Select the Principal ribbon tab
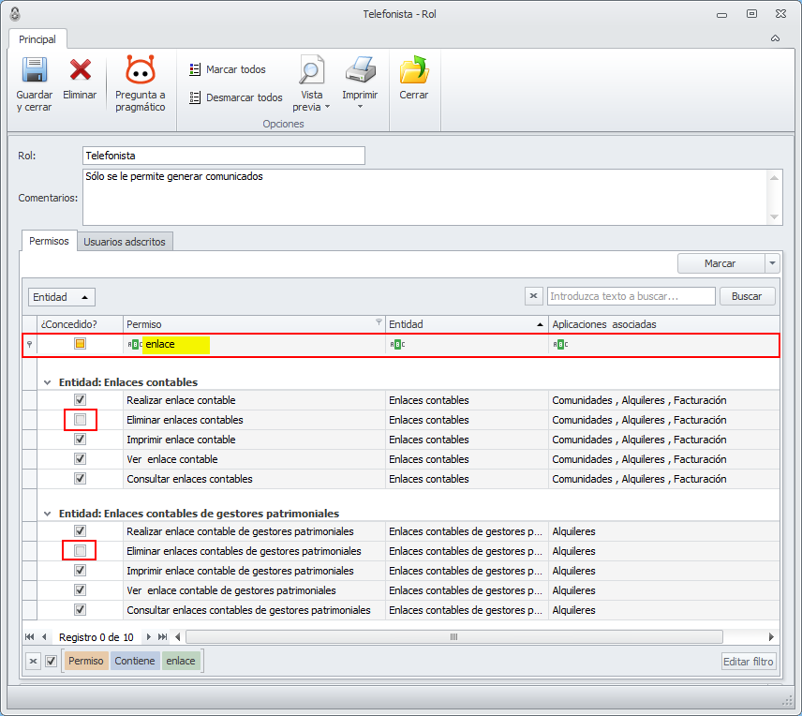 (x=37, y=39)
